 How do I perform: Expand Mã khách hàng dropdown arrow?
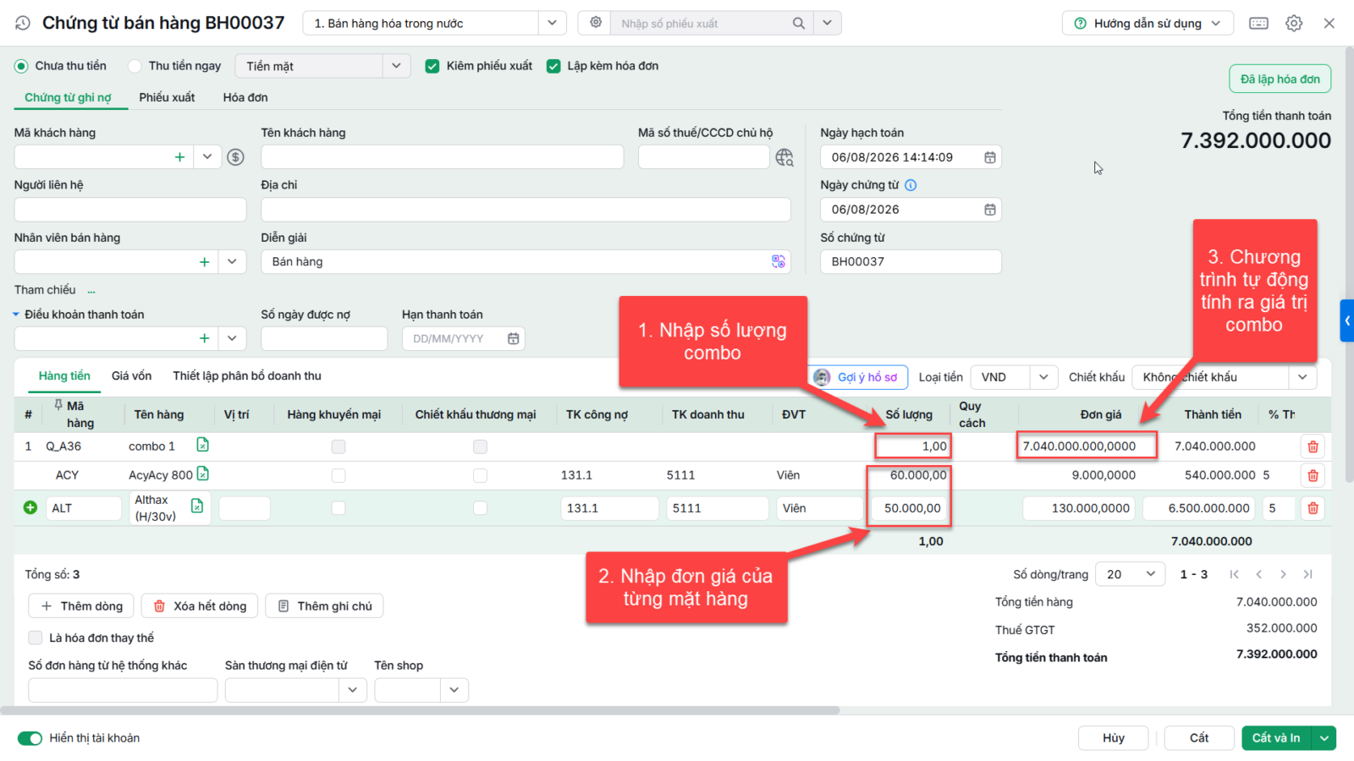point(207,157)
